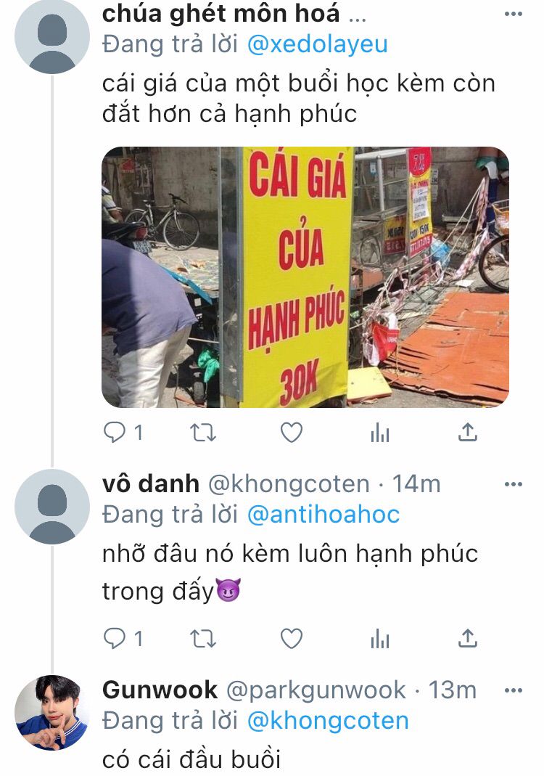The height and width of the screenshot is (776, 544).
Task: Retweet vô danh's tweet
Action: (203, 639)
